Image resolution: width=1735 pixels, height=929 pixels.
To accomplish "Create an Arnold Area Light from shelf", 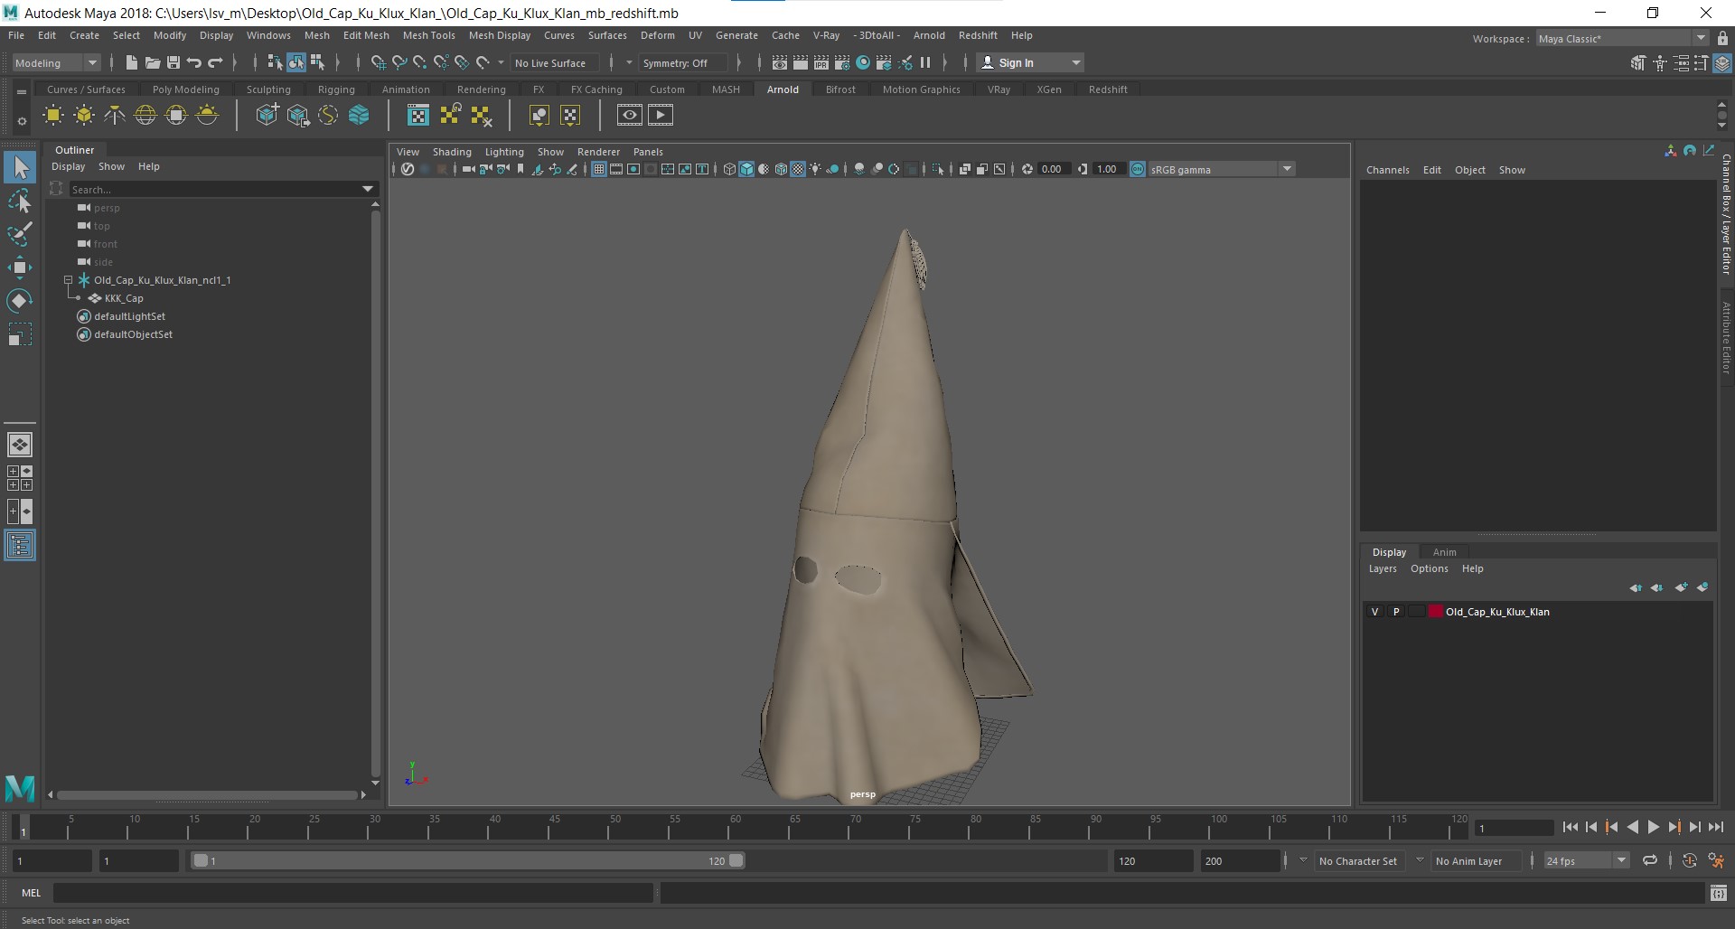I will [53, 115].
